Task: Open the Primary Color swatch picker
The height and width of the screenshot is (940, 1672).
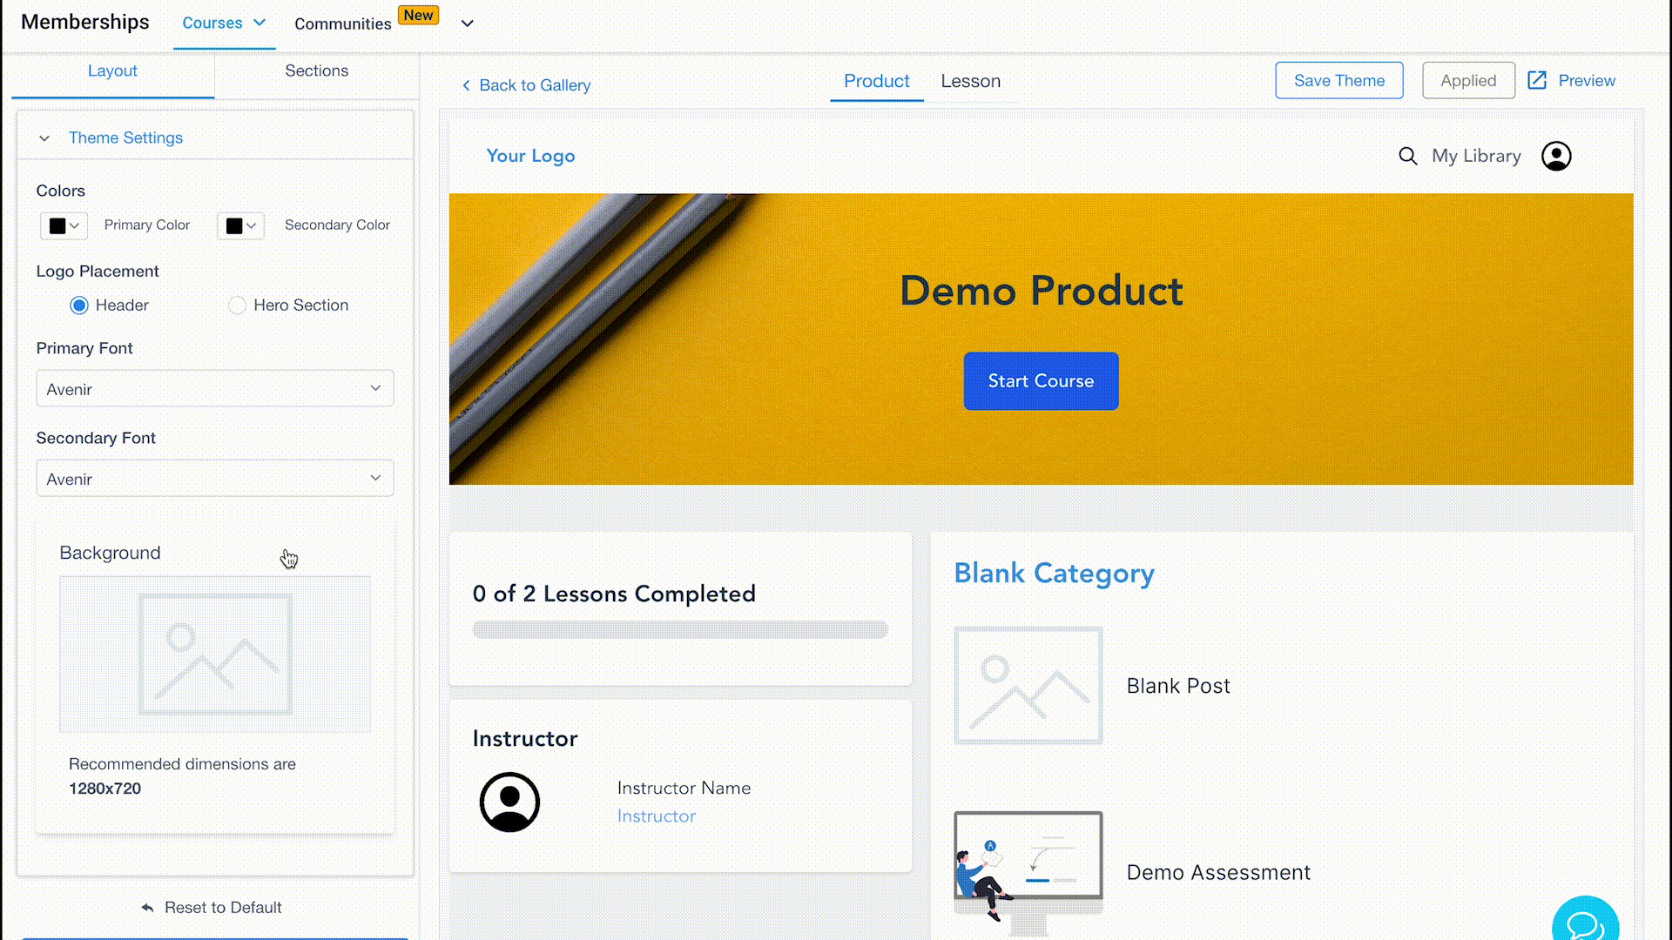Action: [64, 225]
